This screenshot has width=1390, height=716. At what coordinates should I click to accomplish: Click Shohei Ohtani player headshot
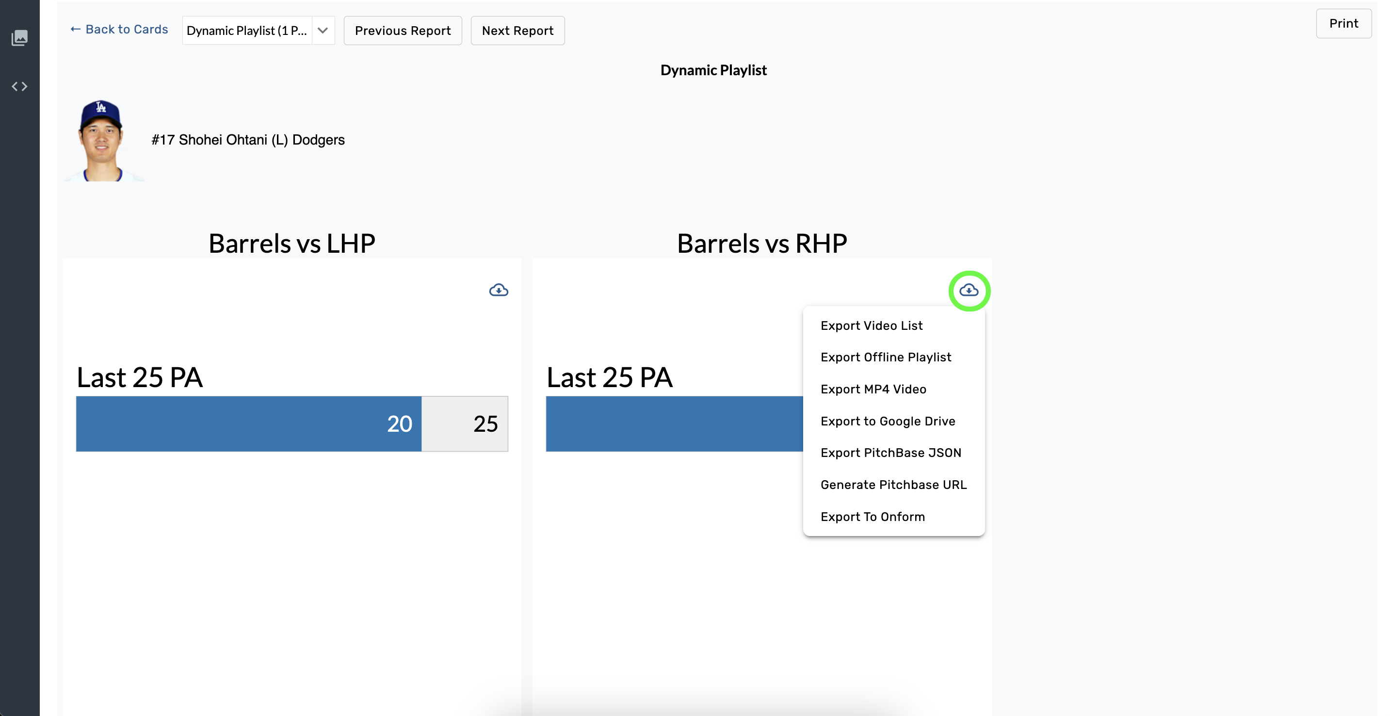click(101, 140)
